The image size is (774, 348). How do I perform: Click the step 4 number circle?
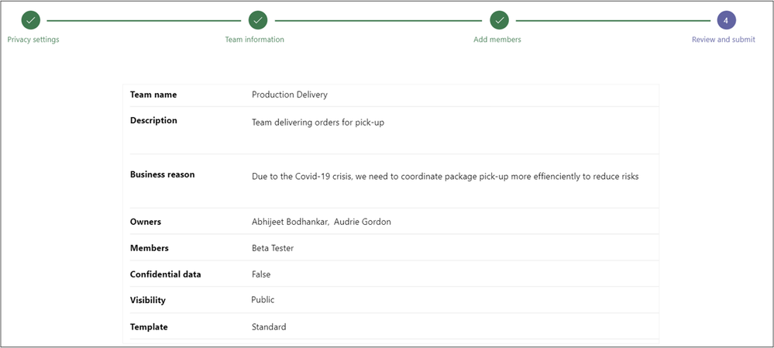(x=726, y=20)
